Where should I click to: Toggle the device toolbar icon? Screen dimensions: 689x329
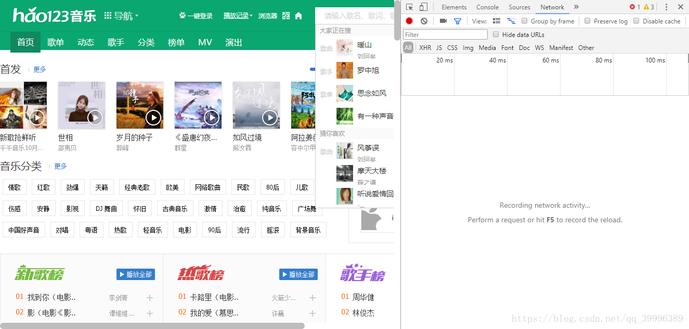pyautogui.click(x=423, y=7)
